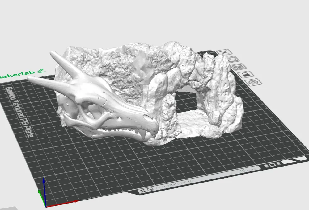Click the padlock icon to lock the plate
This screenshot has height=210, width=309.
pyautogui.click(x=246, y=75)
